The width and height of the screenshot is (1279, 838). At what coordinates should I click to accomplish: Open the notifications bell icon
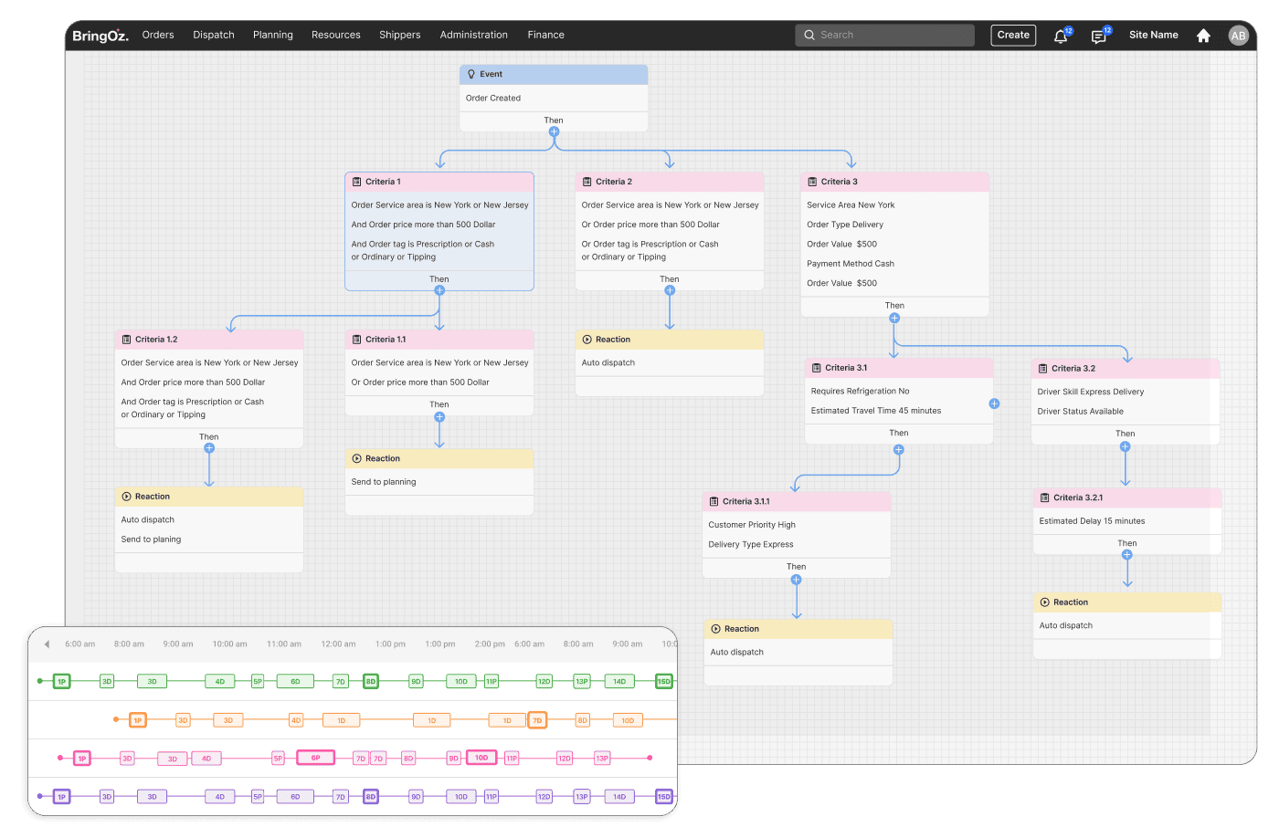[x=1061, y=36]
